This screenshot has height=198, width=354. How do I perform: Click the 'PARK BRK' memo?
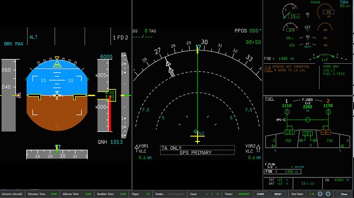click(331, 66)
